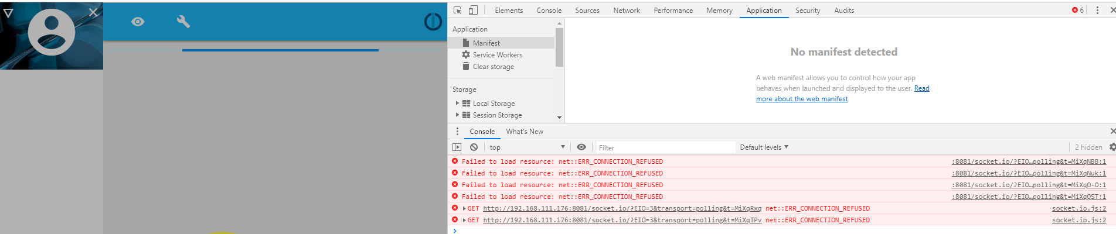This screenshot has height=234, width=1116.
Task: Clear the console with the ban icon
Action: 474,147
